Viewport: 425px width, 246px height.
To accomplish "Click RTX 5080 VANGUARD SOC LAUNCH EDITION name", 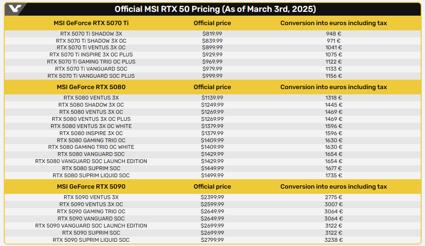I will [91, 161].
